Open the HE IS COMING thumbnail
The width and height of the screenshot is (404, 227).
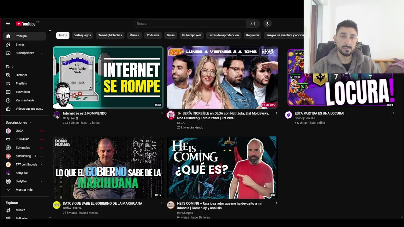pyautogui.click(x=223, y=167)
